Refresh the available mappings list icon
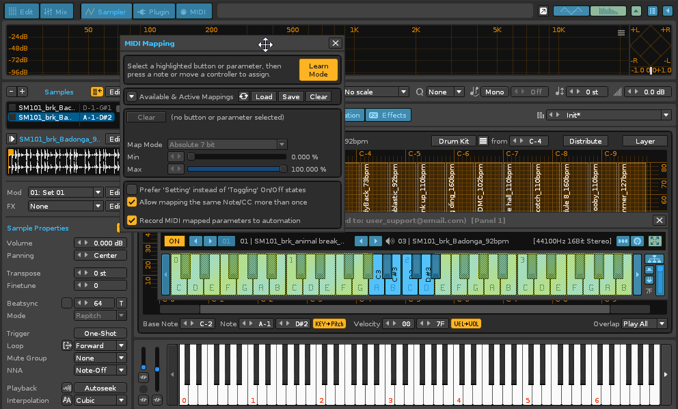Image resolution: width=678 pixels, height=409 pixels. click(243, 97)
